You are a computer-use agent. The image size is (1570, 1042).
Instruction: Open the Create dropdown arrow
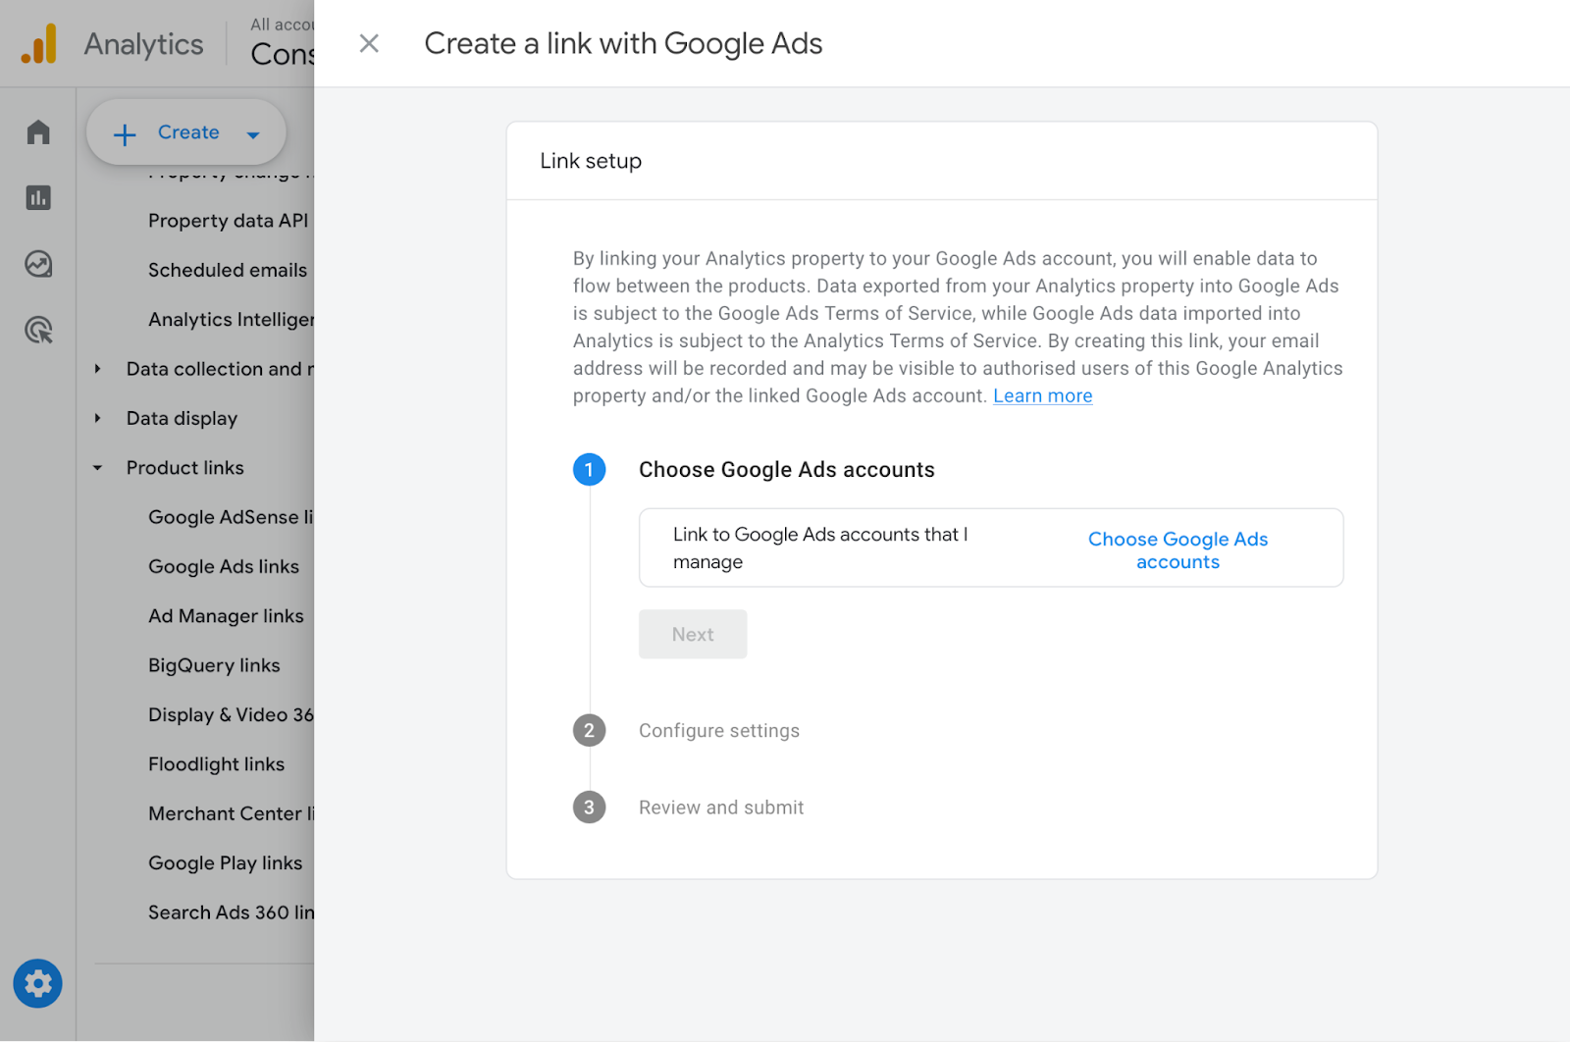tap(253, 134)
